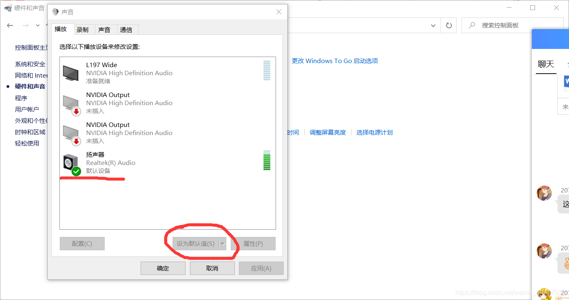Select the first NVIDIA Output device icon
The image size is (569, 300).
click(72, 105)
